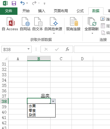Select column D header
Viewport: 110px width, 129px height.
[x=82, y=59]
